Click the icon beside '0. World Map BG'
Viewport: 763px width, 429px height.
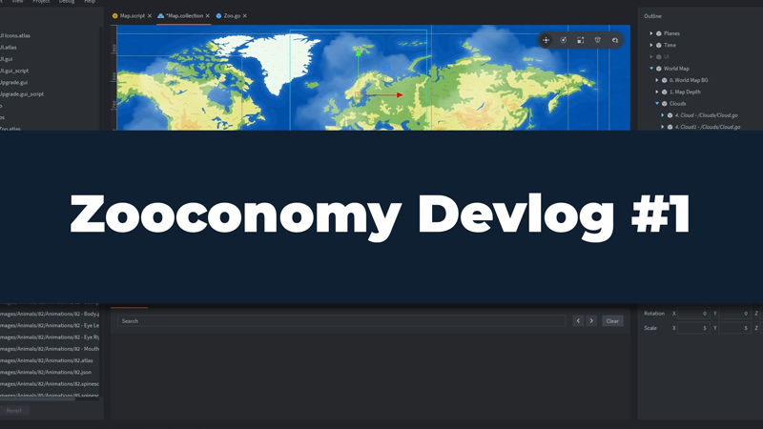(x=665, y=80)
